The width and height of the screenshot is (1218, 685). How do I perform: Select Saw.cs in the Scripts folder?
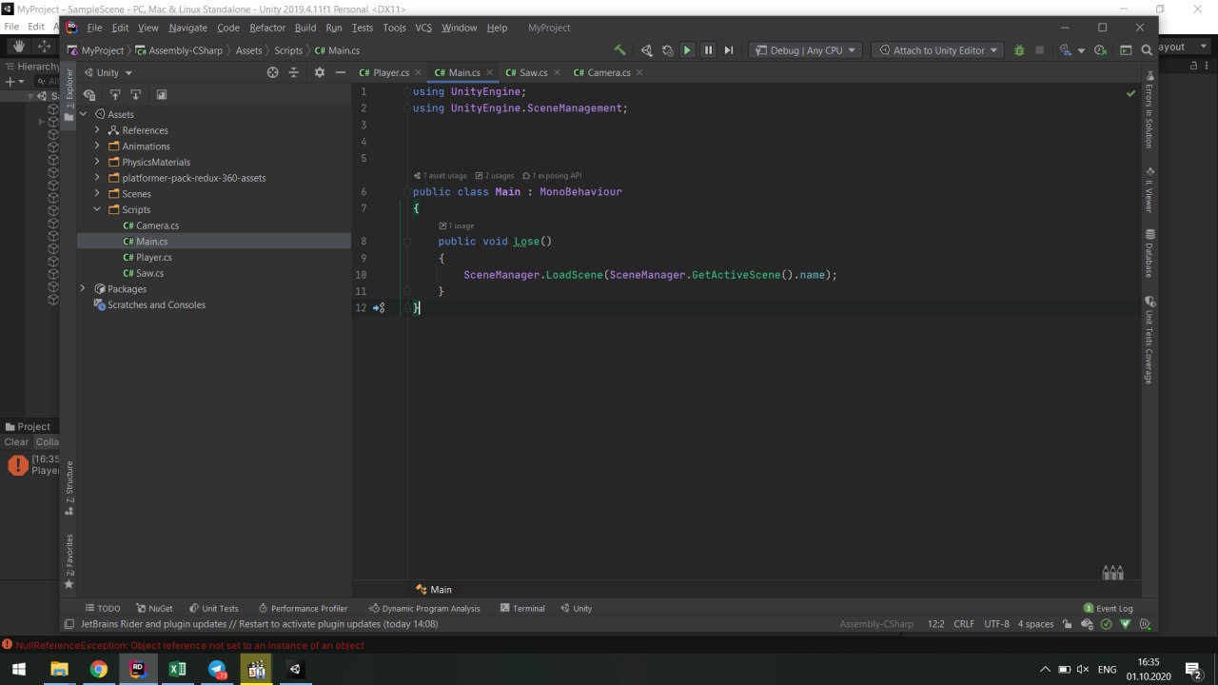(x=149, y=273)
